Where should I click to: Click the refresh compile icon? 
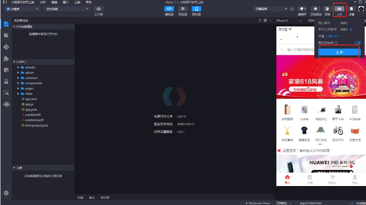coord(292,9)
